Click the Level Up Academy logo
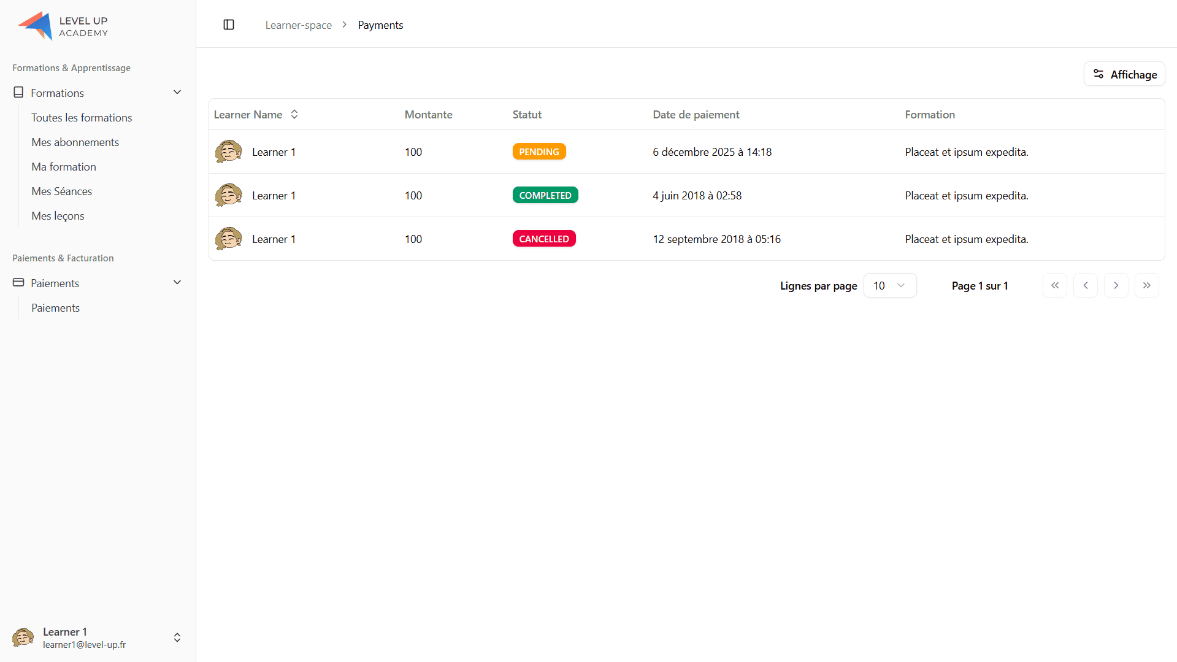Viewport: 1177px width, 662px height. pos(63,26)
